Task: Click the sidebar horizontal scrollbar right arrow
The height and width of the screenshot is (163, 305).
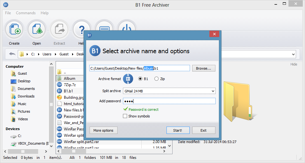Action: [46, 151]
